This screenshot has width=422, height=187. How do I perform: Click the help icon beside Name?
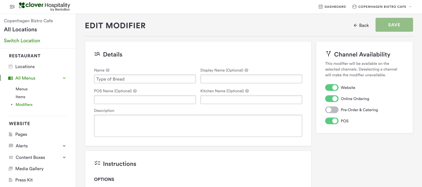[x=108, y=70]
